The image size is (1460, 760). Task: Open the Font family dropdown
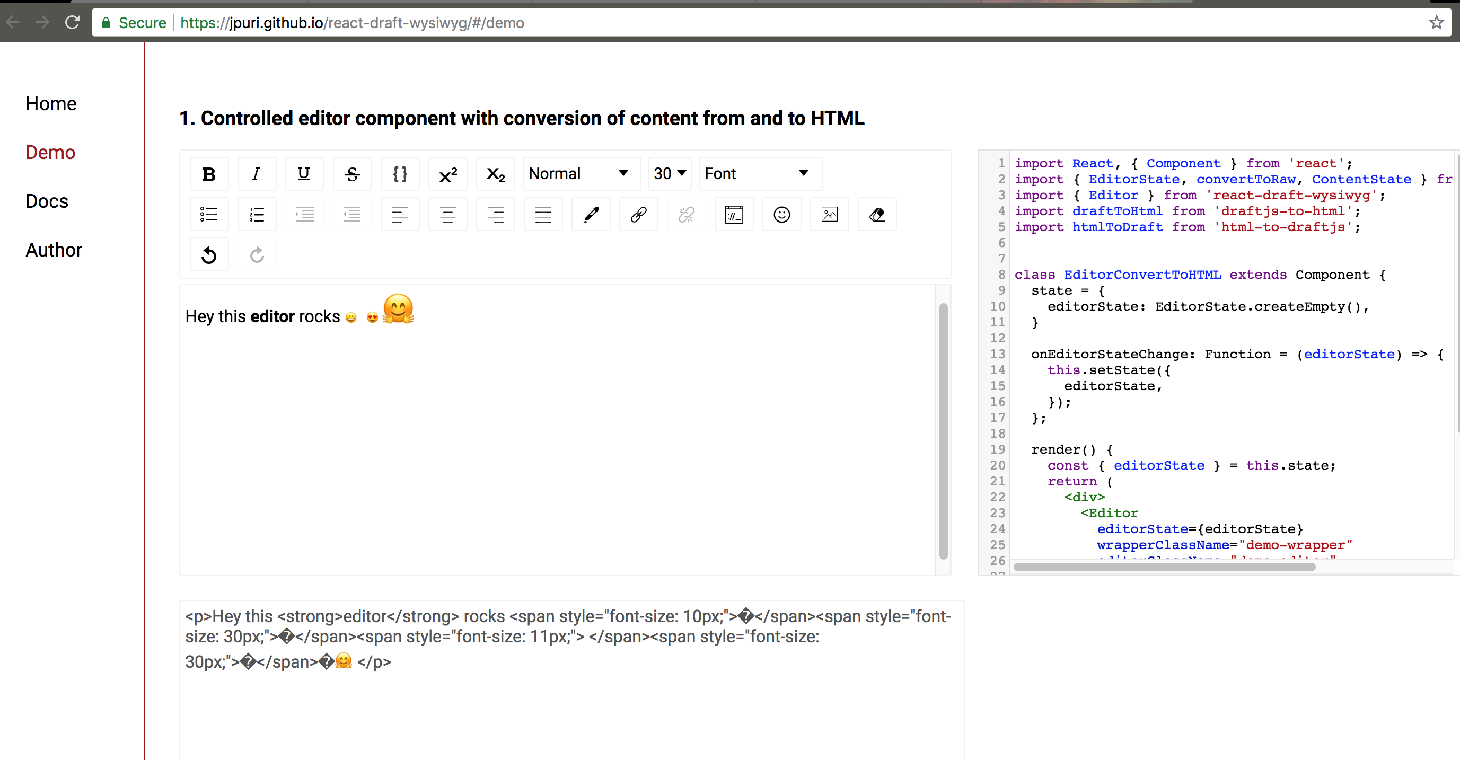758,173
